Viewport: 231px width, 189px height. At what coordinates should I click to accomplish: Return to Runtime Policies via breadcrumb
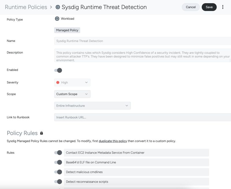pyautogui.click(x=26, y=7)
